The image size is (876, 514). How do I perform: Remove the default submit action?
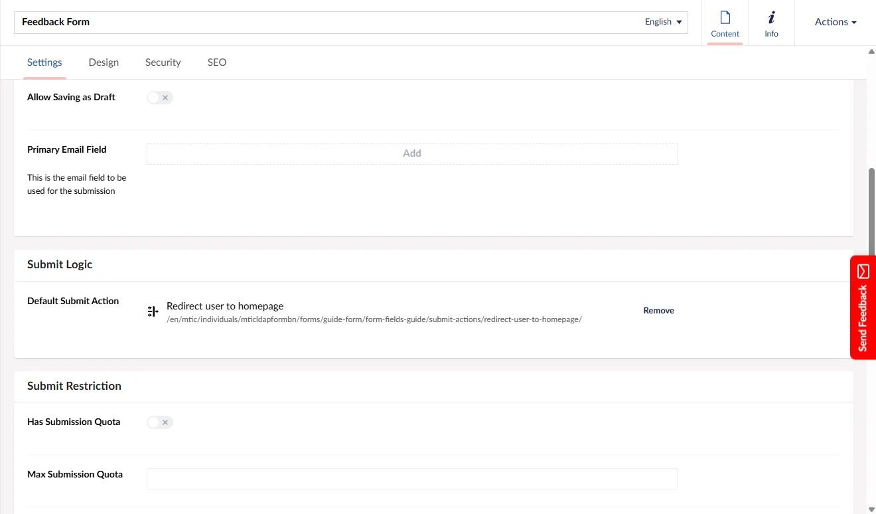coord(658,311)
